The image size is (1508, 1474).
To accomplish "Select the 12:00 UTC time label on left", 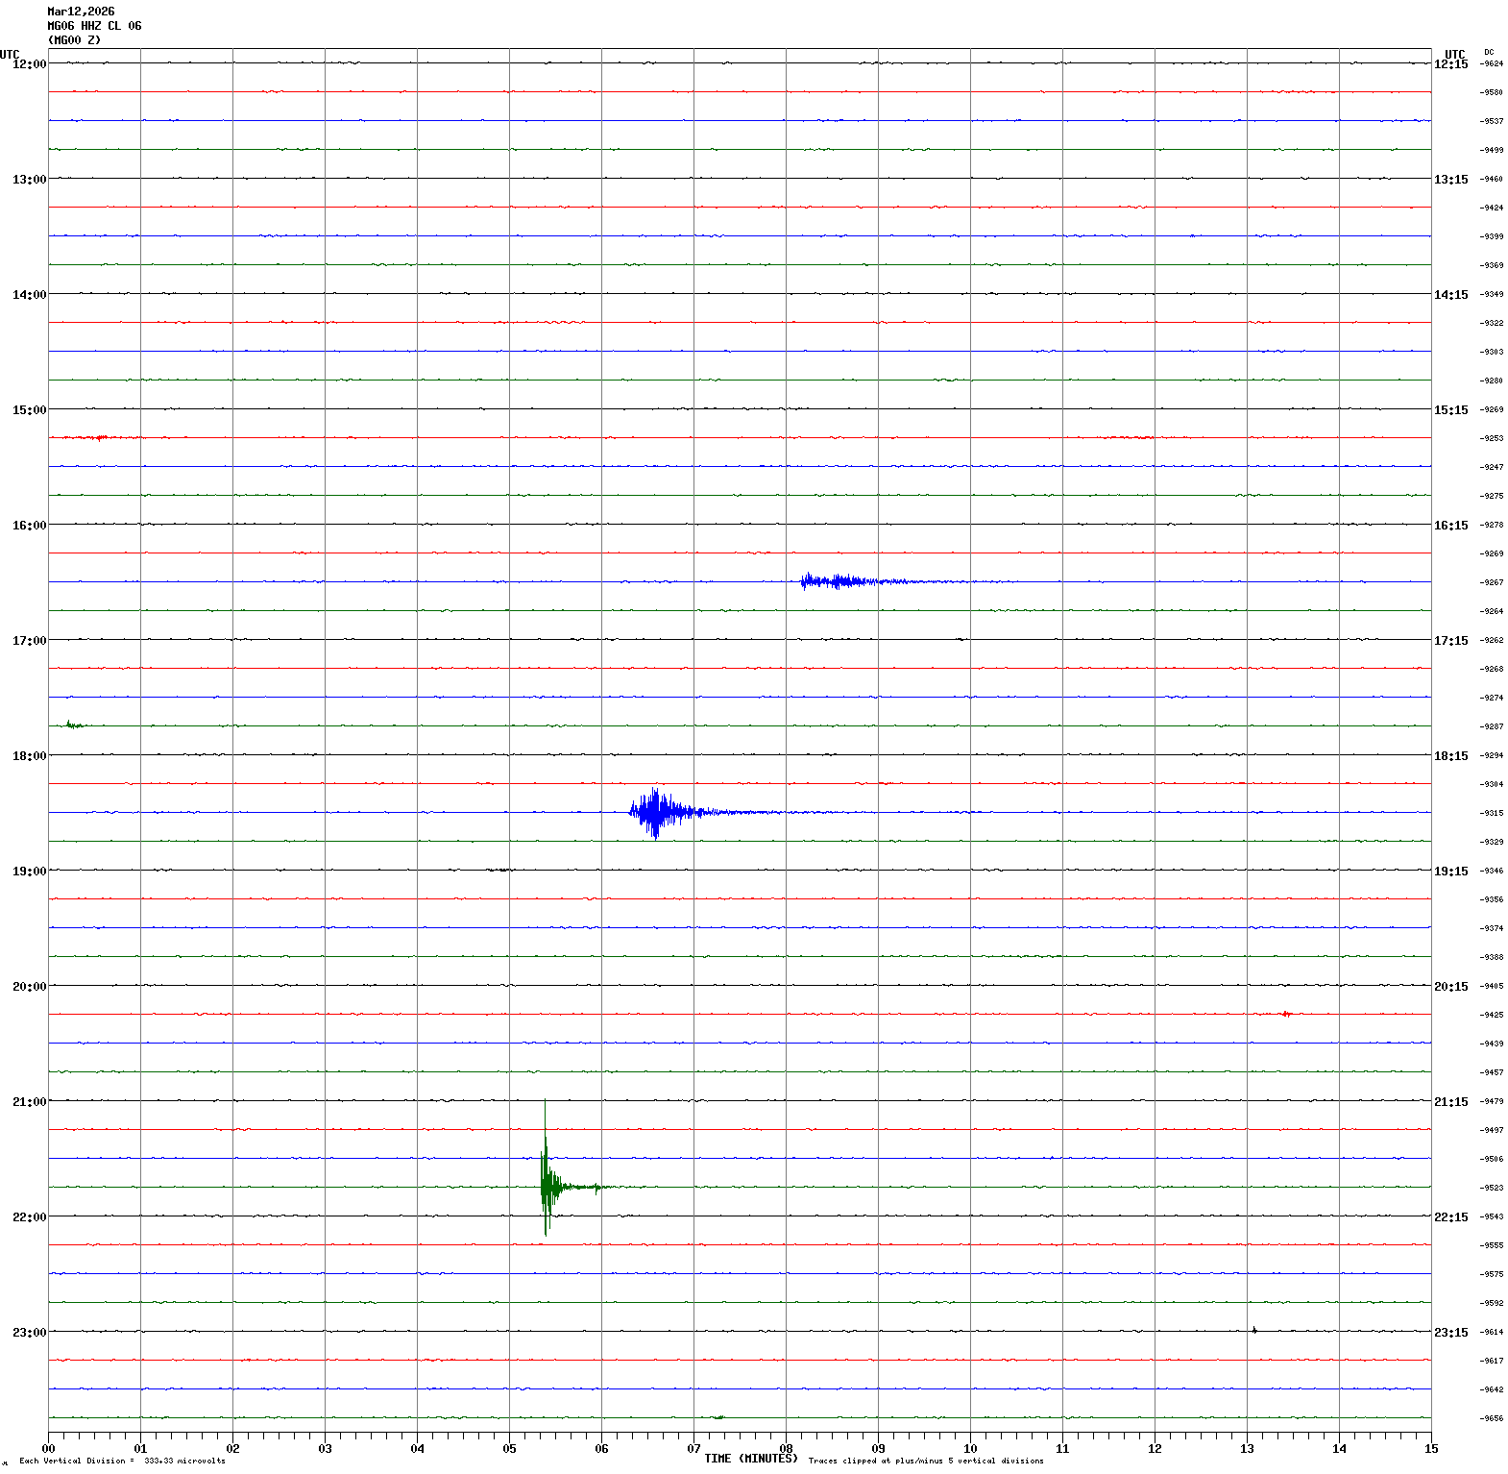I will (29, 63).
